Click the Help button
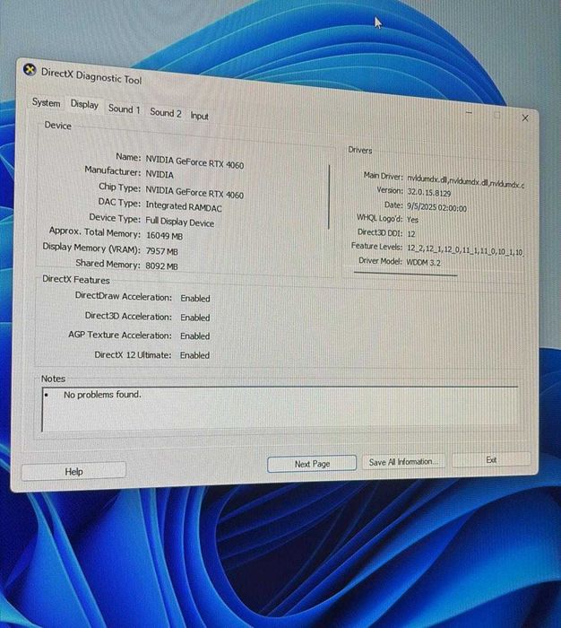561x628 pixels. 73,471
